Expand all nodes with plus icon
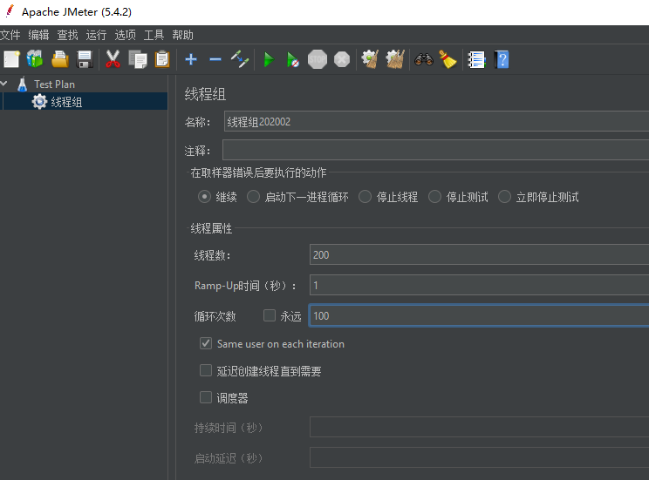The width and height of the screenshot is (649, 480). [191, 59]
